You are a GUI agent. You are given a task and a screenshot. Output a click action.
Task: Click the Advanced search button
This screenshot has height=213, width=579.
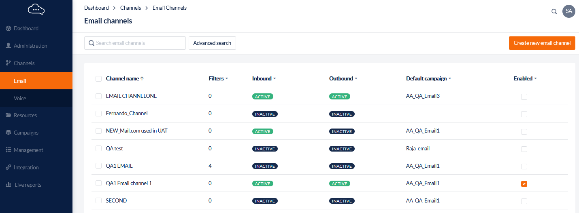pos(212,43)
